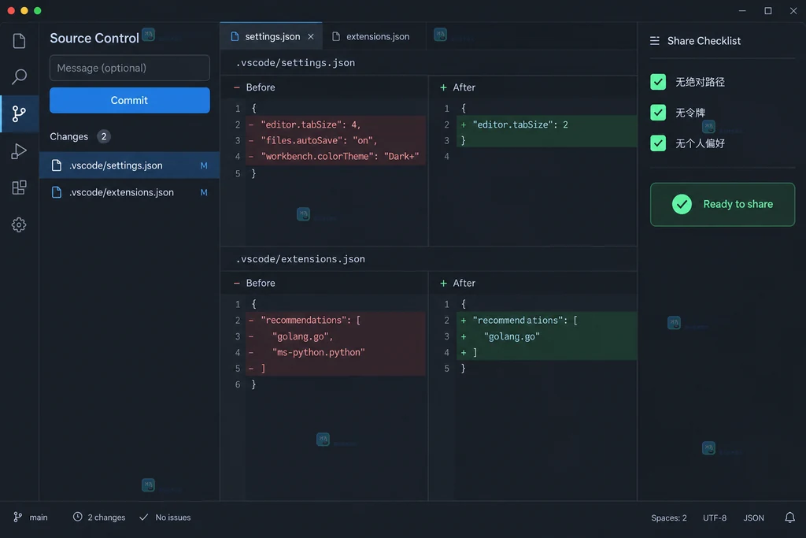806x538 pixels.
Task: Click the Share Checklist panel title
Action: pos(704,41)
